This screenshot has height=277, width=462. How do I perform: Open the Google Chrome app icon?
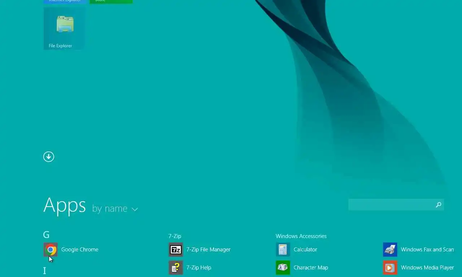[51, 250]
